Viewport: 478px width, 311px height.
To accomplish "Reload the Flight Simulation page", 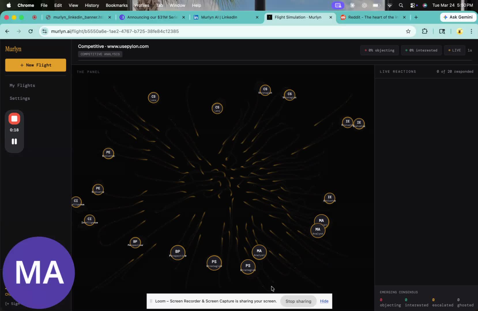I will (31, 31).
